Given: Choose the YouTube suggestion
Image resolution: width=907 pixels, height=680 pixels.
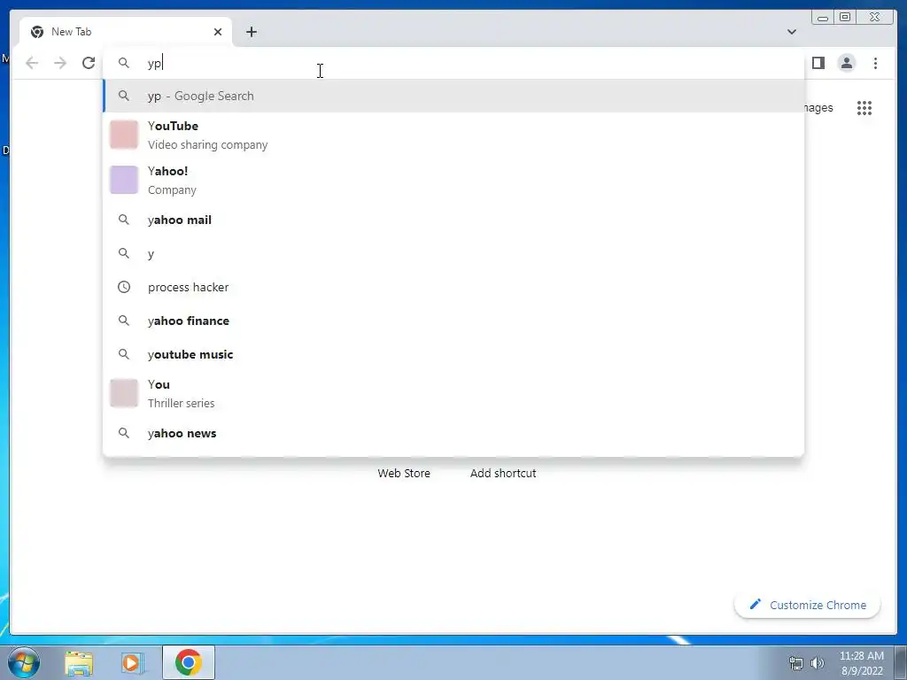Looking at the screenshot, I should pyautogui.click(x=453, y=135).
